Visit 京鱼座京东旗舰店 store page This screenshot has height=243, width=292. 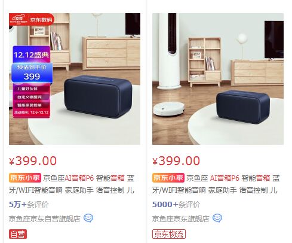coord(180,218)
